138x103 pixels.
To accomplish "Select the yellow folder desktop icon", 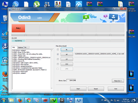I will pos(120,4).
